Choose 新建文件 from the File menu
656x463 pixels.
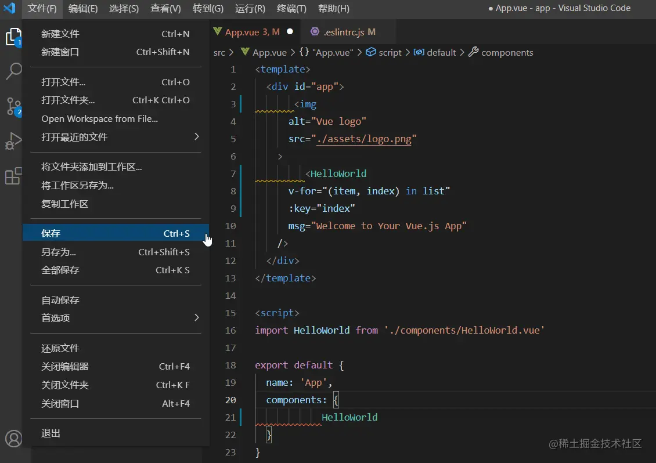click(116, 34)
